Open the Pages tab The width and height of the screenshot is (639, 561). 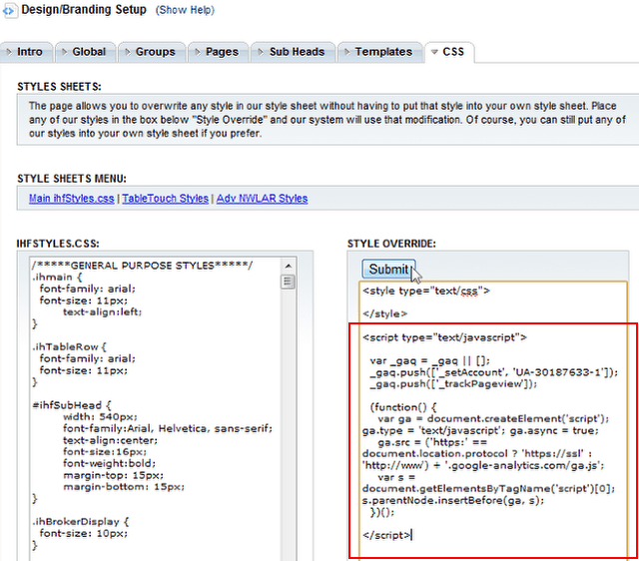[x=218, y=52]
